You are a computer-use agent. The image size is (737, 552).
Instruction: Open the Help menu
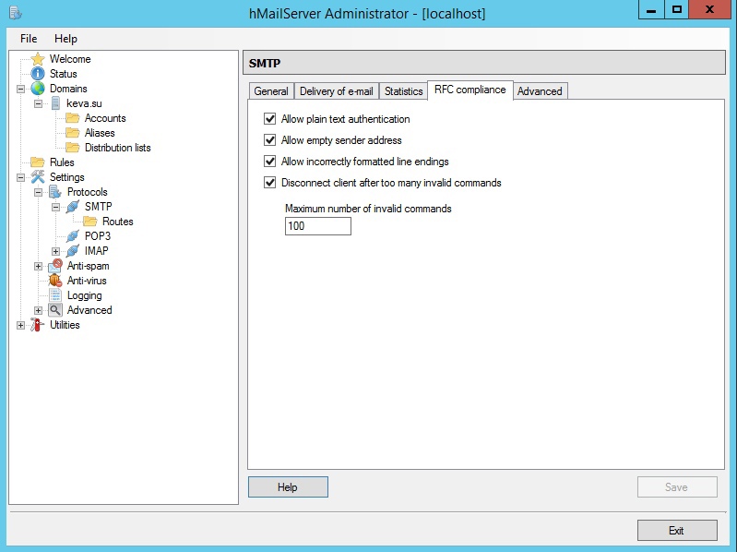tap(65, 39)
